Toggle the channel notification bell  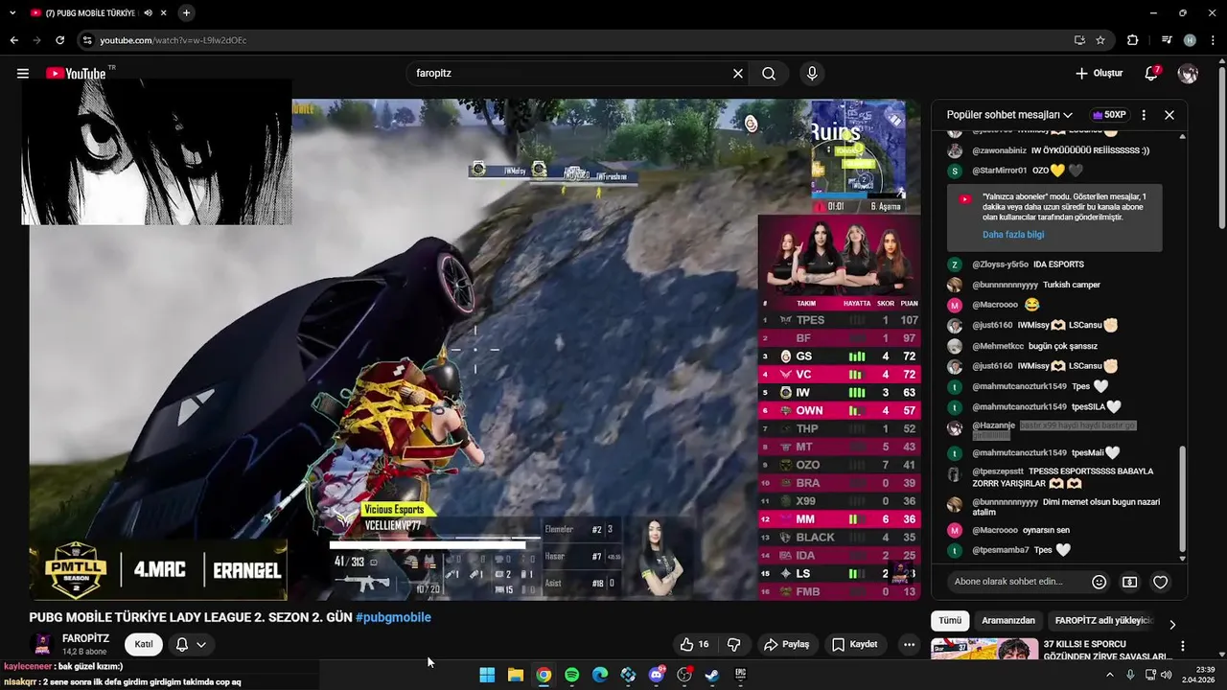pyautogui.click(x=181, y=644)
